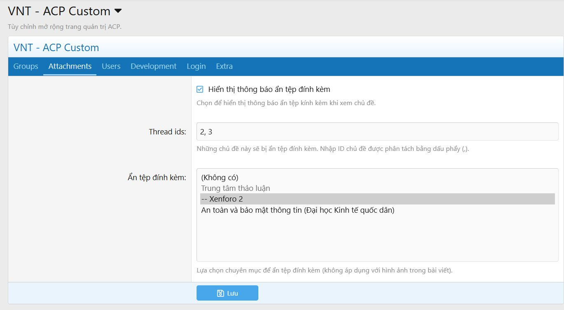This screenshot has width=564, height=310.
Task: Choose the '-- Xenforo 2' list entry
Action: pyautogui.click(x=377, y=199)
